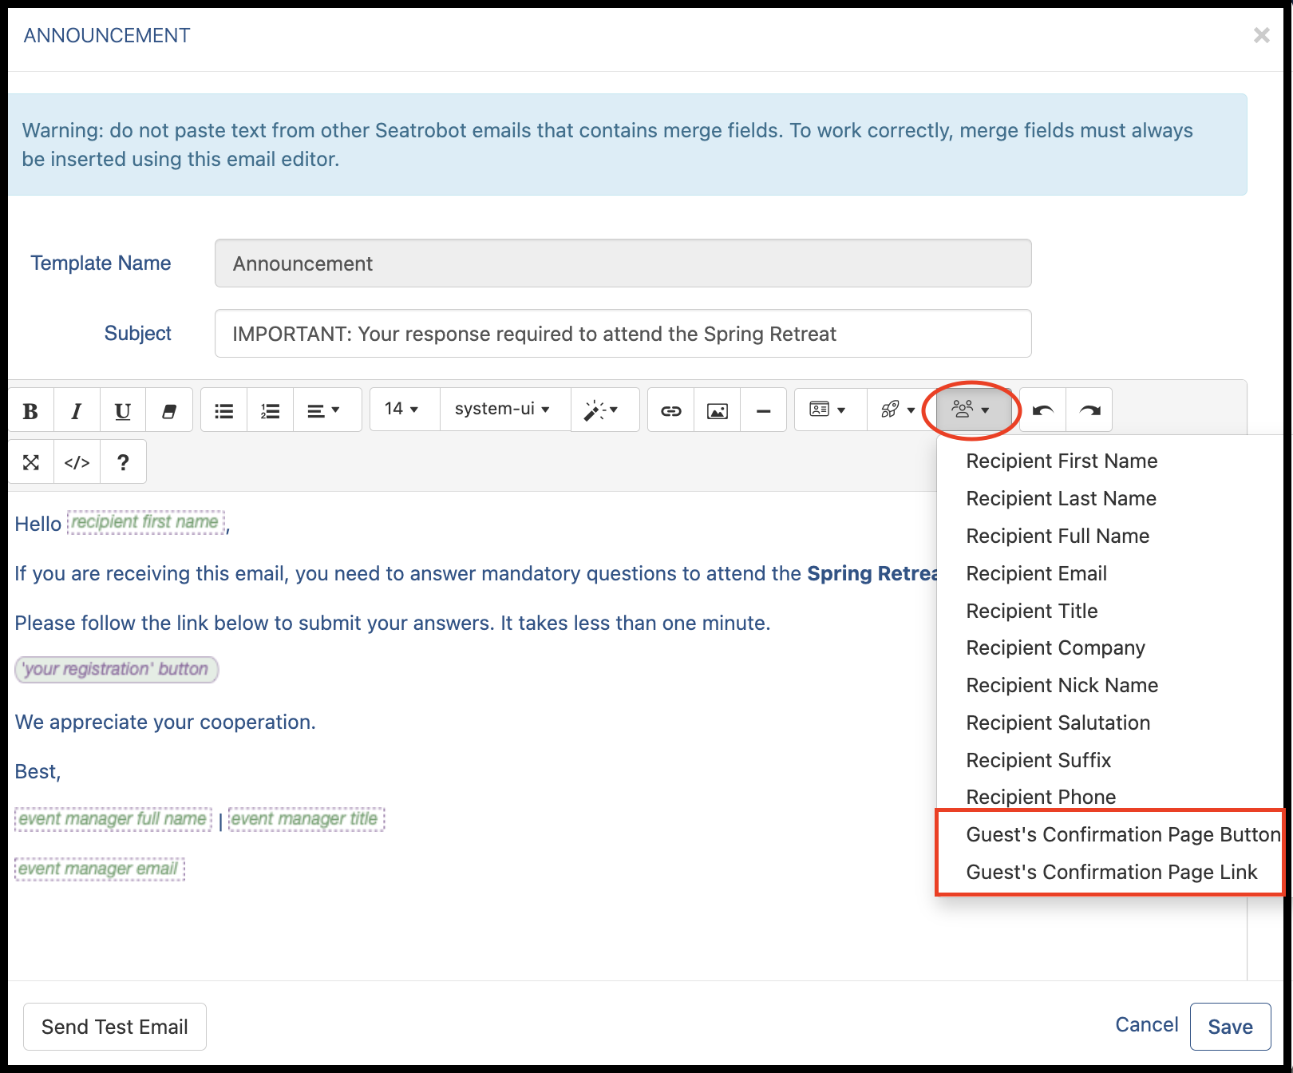Image resolution: width=1293 pixels, height=1073 pixels.
Task: Click the insert picture icon
Action: click(x=718, y=410)
